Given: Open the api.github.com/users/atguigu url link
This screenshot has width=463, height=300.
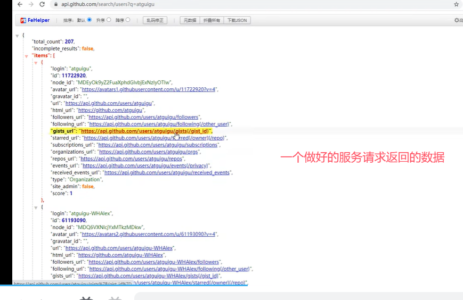Looking at the screenshot, I should 108,103.
